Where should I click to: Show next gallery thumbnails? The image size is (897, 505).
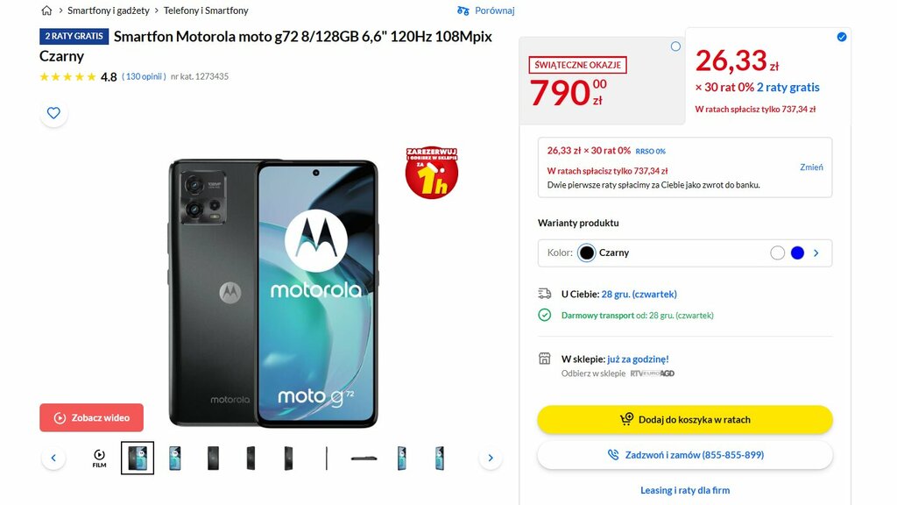[491, 458]
